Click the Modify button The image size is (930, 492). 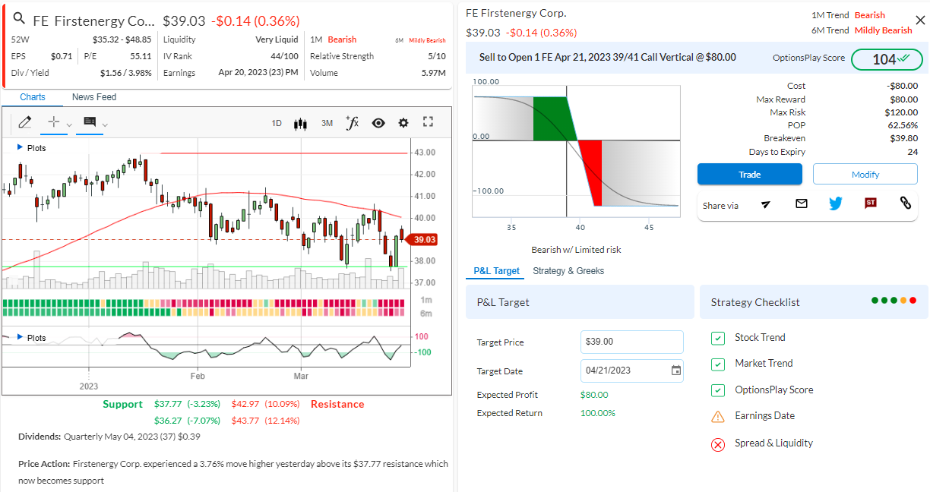pyautogui.click(x=865, y=174)
